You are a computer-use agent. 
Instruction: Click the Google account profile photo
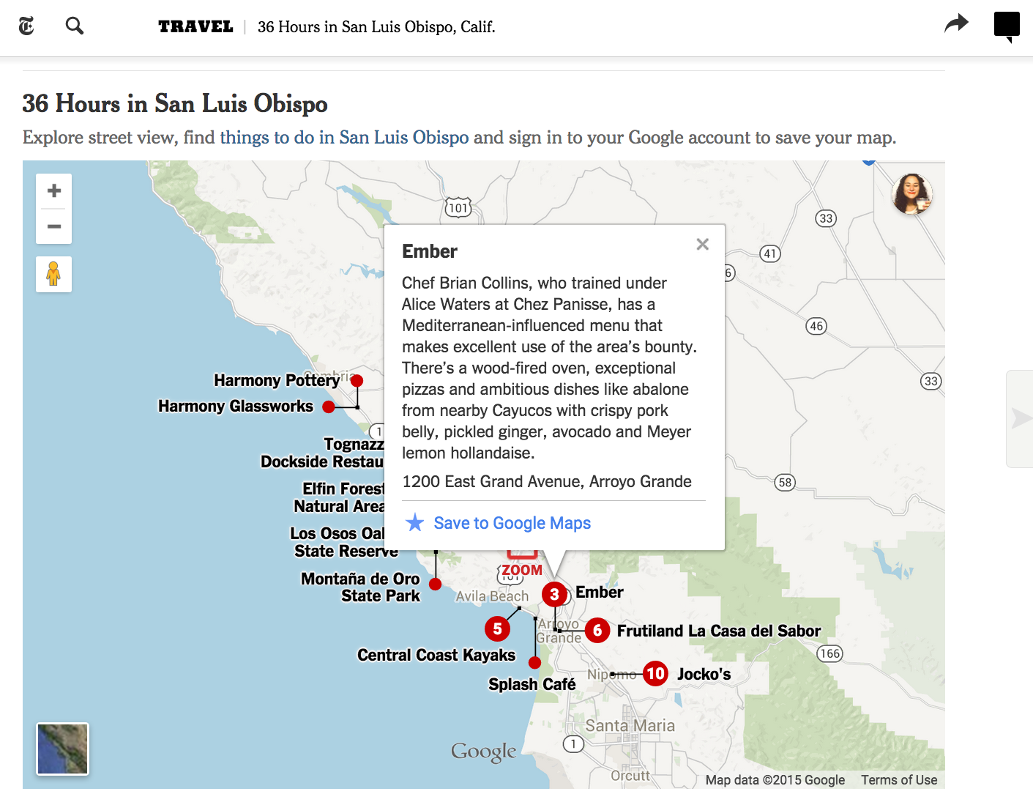click(911, 194)
